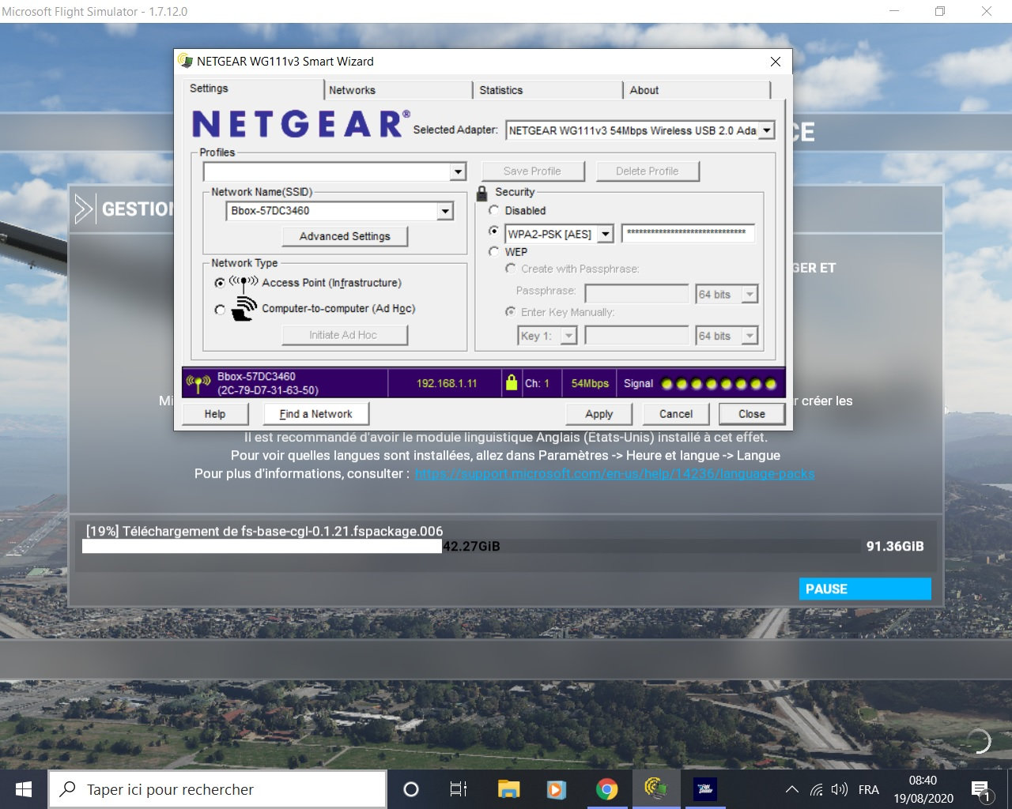Switch to Flight Simulator taskbar icon

pyautogui.click(x=704, y=789)
